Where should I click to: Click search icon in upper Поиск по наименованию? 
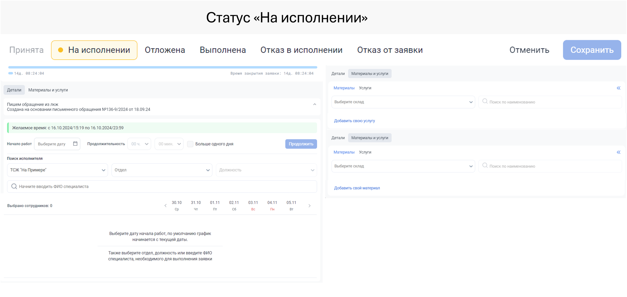click(485, 101)
